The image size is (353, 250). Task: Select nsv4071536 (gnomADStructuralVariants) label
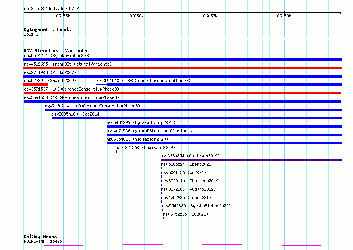150,131
